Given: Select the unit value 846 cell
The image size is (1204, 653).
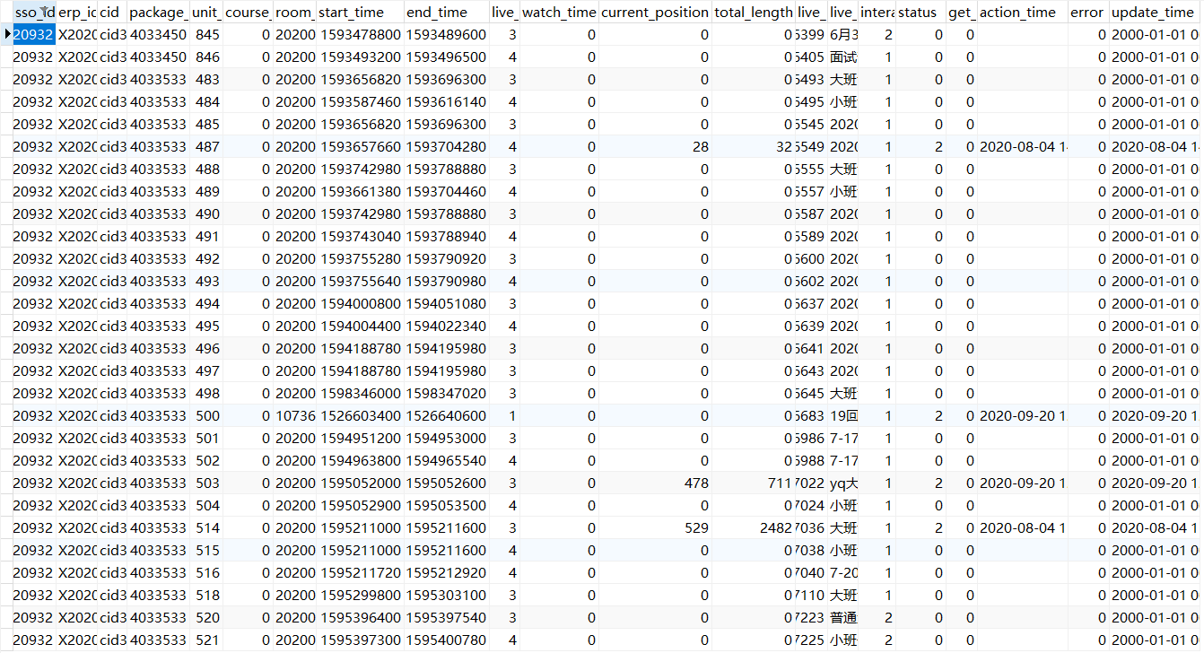Looking at the screenshot, I should point(205,57).
